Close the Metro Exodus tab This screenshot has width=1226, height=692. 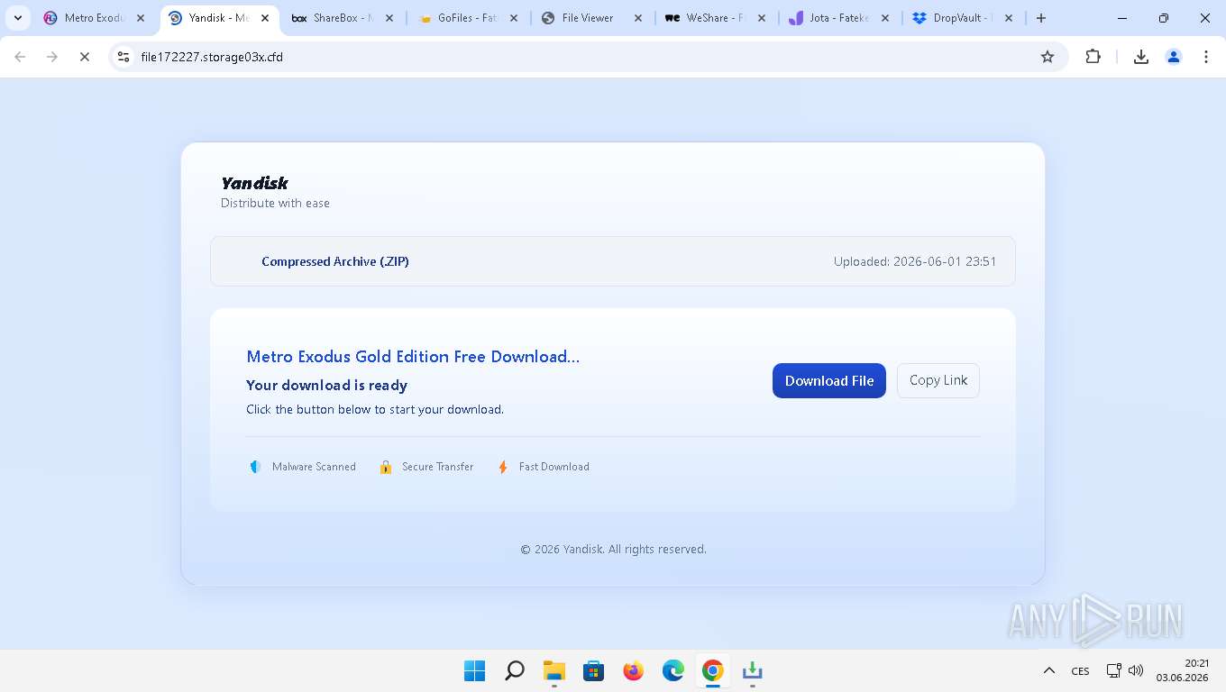[x=141, y=18]
